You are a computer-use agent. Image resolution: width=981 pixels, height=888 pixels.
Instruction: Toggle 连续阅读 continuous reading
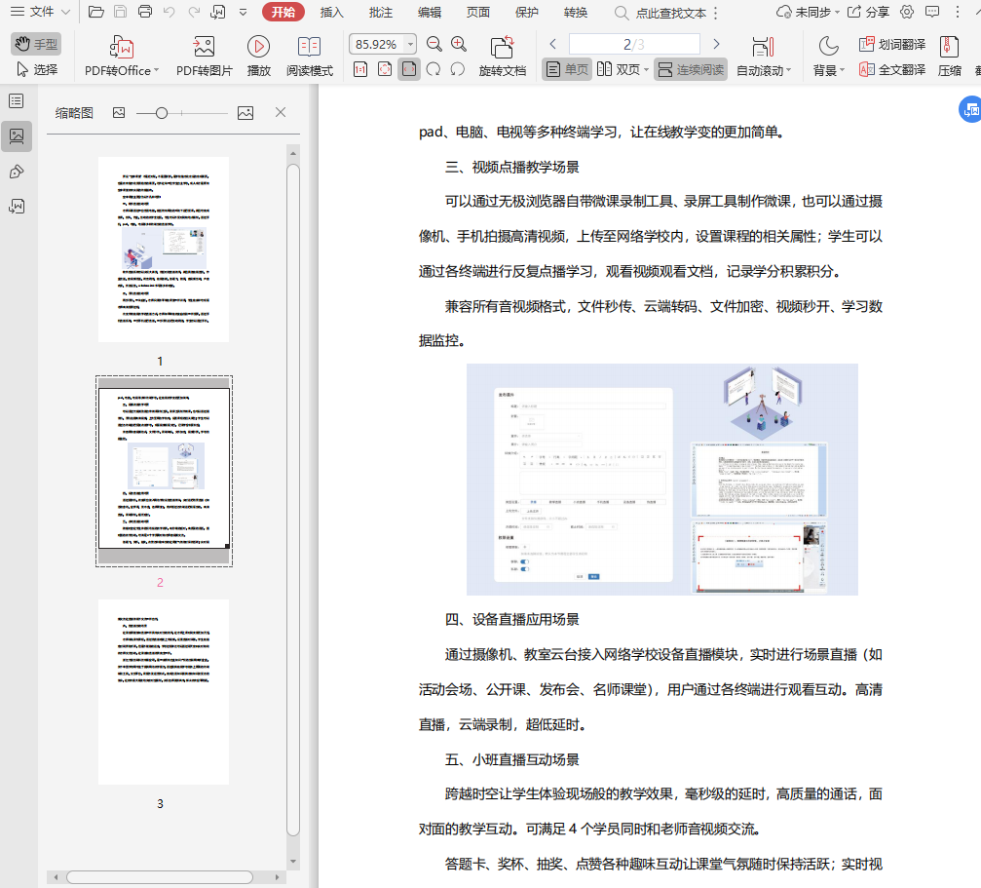click(x=691, y=69)
